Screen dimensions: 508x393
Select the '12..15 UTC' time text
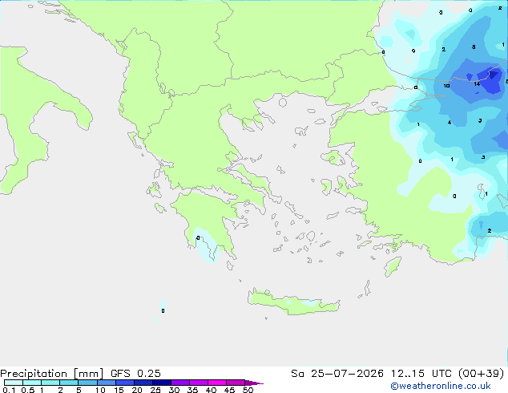click(421, 374)
